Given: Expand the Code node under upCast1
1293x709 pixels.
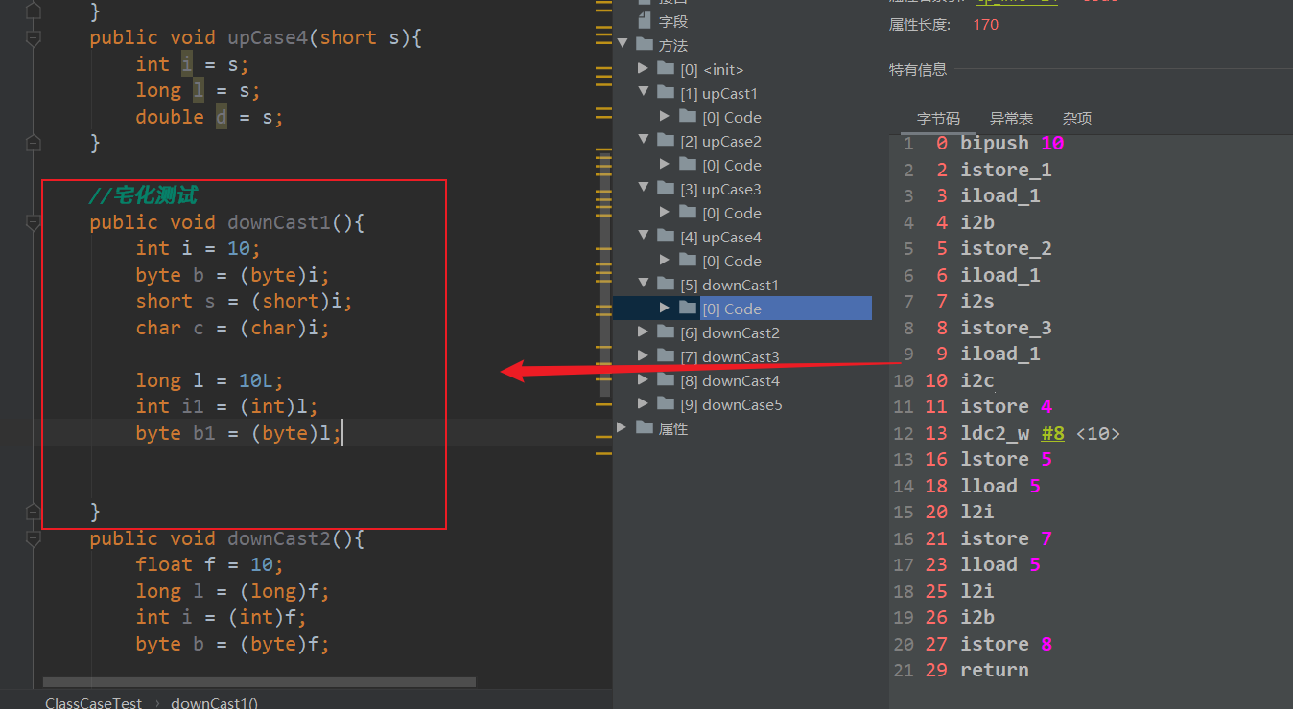Looking at the screenshot, I should 667,117.
